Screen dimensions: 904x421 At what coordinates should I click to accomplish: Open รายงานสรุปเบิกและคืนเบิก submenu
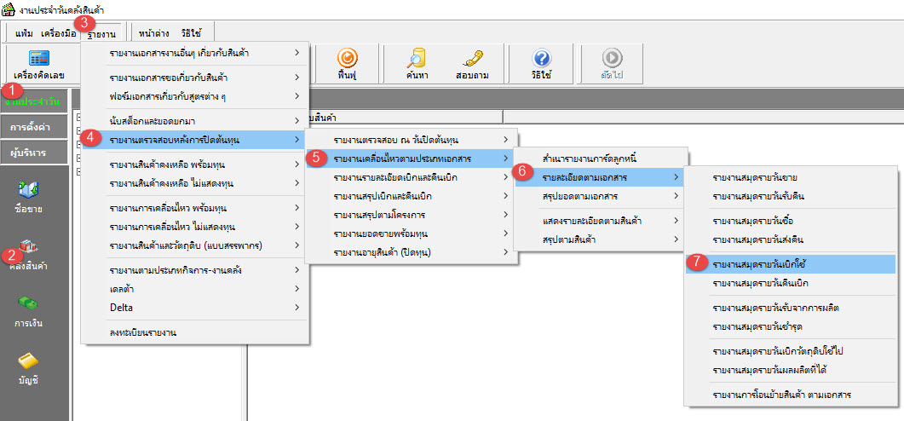pos(412,196)
